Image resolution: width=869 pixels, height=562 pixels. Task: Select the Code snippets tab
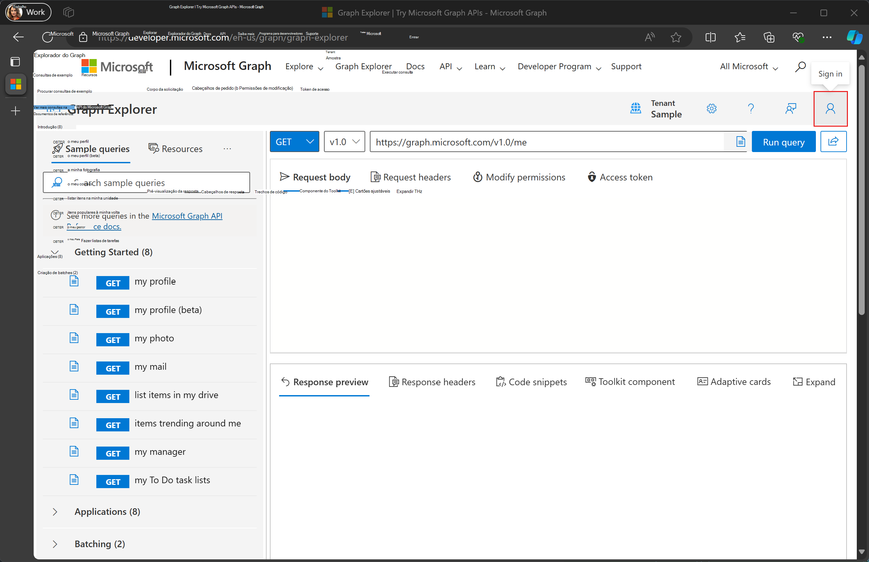tap(531, 382)
